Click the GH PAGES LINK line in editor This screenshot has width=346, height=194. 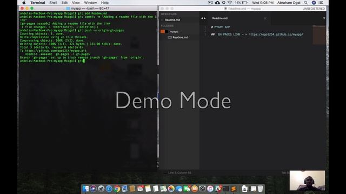(x=257, y=34)
